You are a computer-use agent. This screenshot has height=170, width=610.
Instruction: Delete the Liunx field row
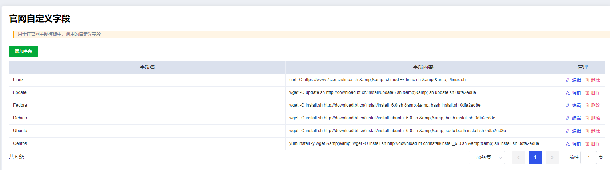pos(593,80)
